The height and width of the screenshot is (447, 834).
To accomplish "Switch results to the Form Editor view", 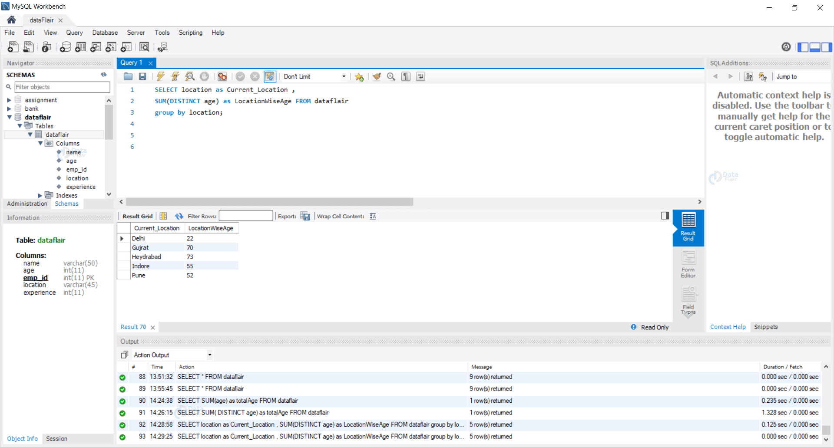I will [688, 263].
